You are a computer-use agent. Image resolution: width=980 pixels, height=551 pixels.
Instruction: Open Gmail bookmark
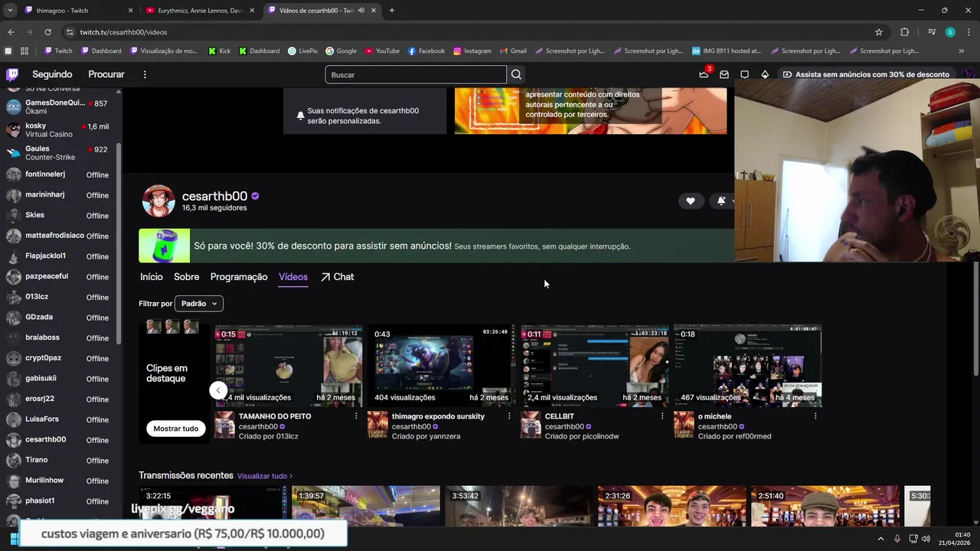pyautogui.click(x=513, y=51)
